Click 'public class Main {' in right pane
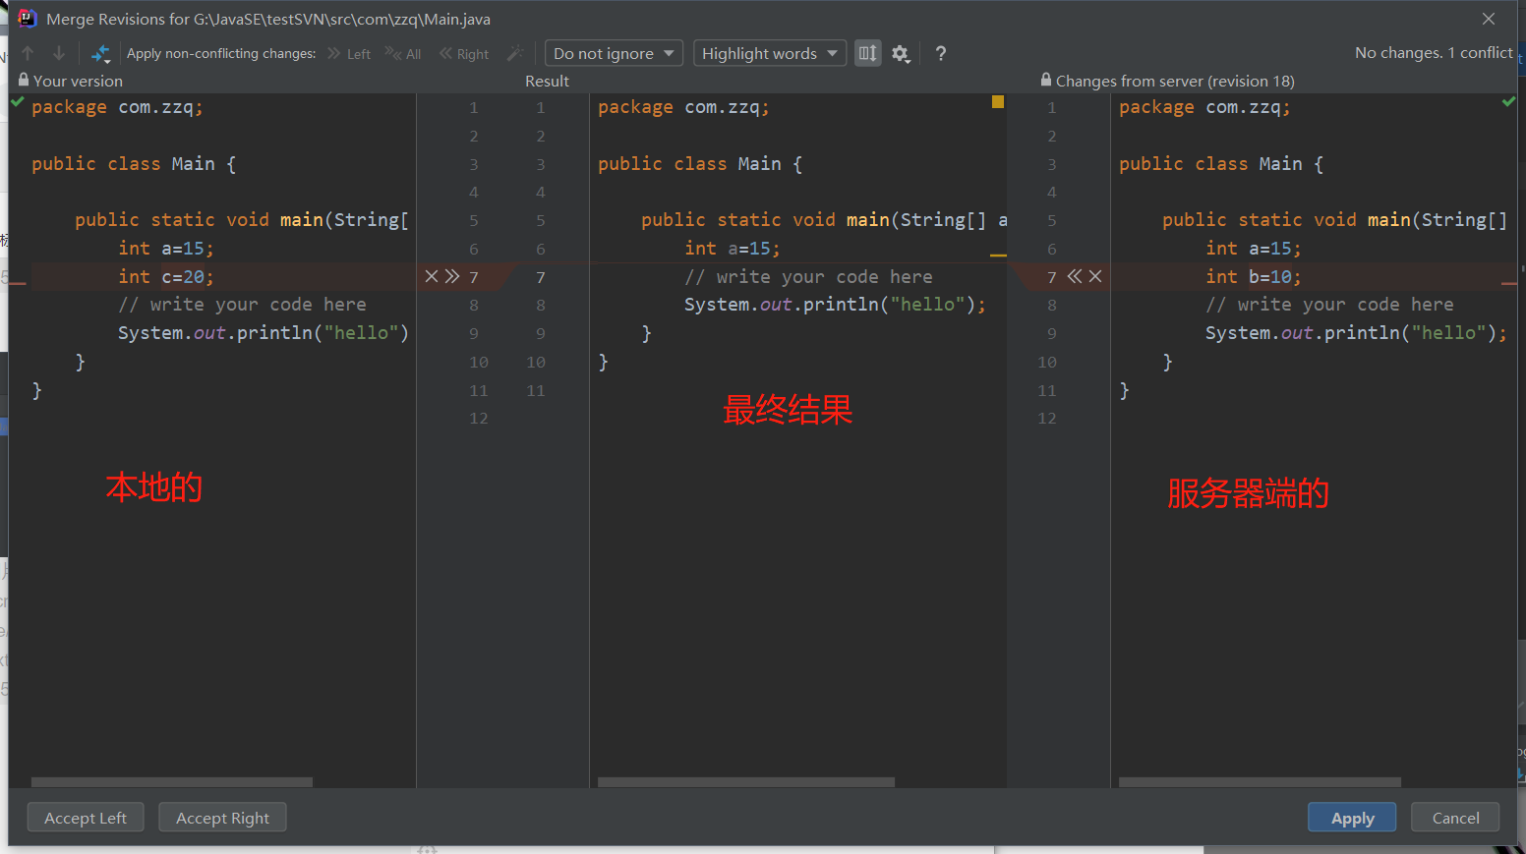Viewport: 1526px width, 854px height. click(1221, 163)
